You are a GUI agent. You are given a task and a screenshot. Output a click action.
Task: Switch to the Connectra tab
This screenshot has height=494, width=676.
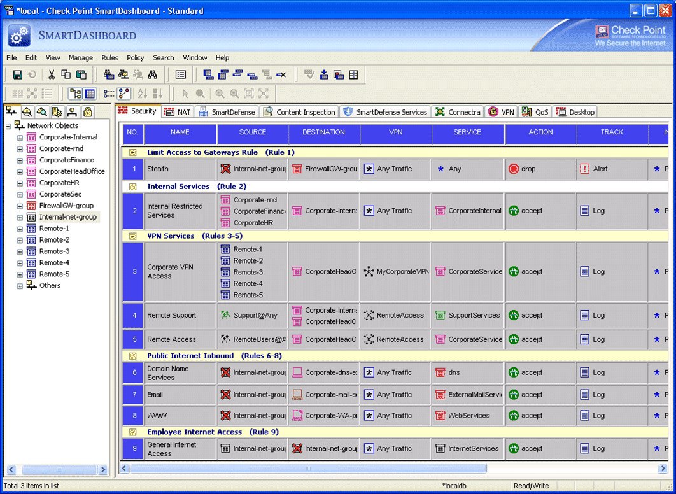[x=458, y=112]
